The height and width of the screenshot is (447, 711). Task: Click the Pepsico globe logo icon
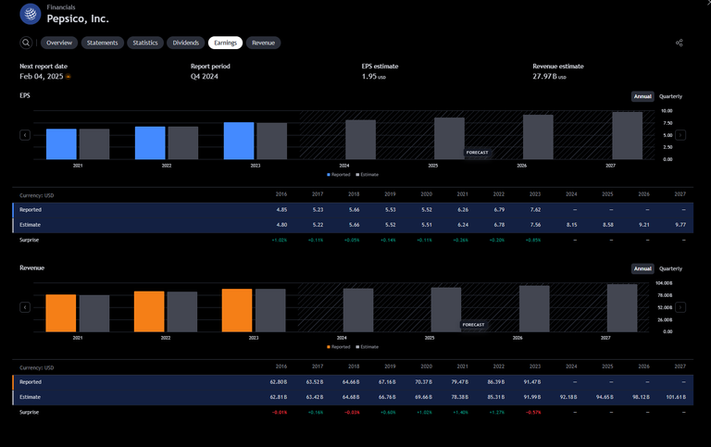point(31,14)
